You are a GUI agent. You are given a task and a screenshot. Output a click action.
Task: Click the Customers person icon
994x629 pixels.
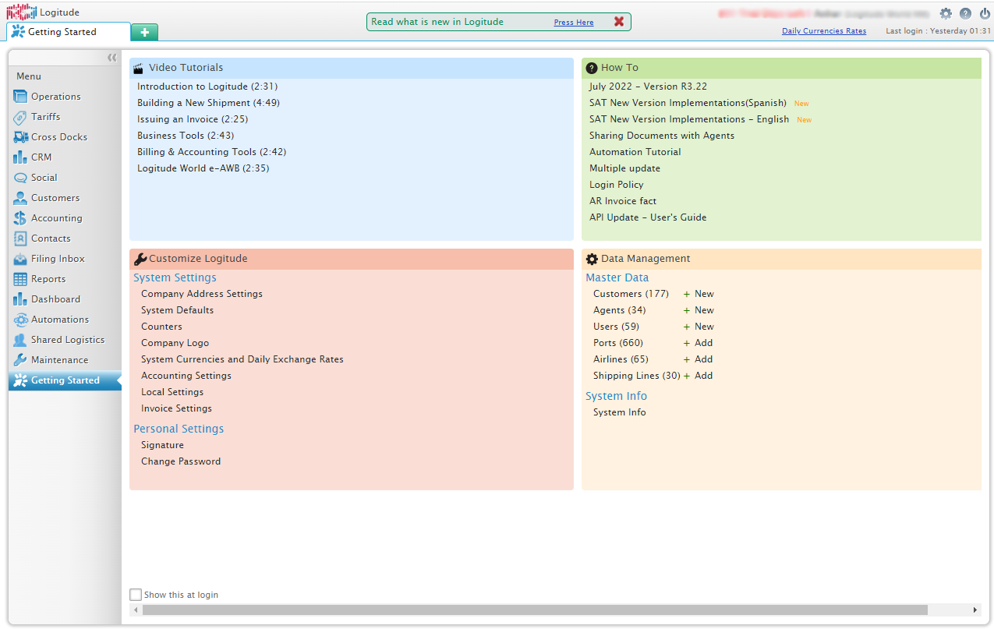tap(20, 198)
